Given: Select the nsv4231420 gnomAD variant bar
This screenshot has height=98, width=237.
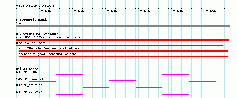Looking at the screenshot, I should click(123, 57).
